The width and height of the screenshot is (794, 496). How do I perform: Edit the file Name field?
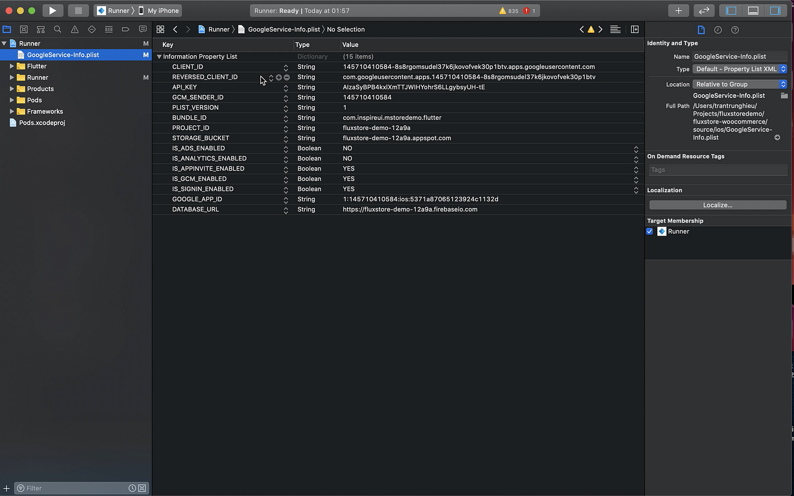click(x=740, y=56)
